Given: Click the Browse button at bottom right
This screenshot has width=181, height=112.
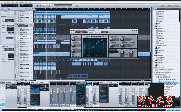Looking at the screenshot, I should point(178,110).
